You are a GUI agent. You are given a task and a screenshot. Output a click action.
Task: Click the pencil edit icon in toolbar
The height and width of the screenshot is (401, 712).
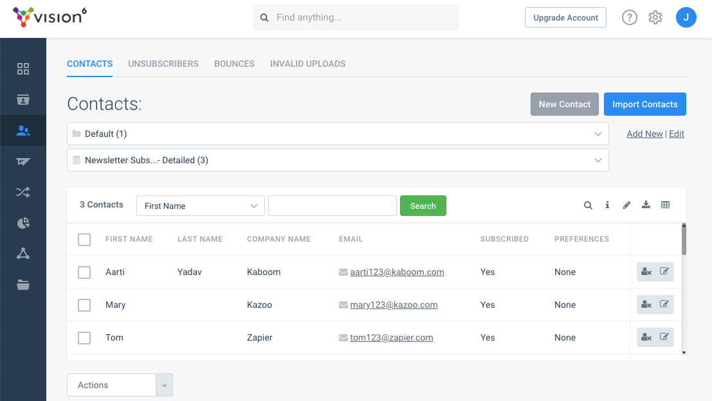point(626,206)
